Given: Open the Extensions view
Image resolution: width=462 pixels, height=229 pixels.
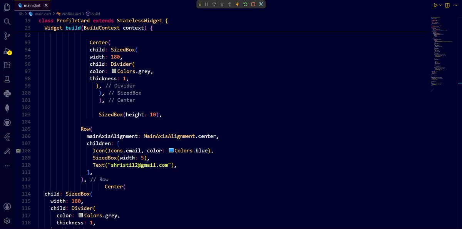Looking at the screenshot, I should click(x=7, y=65).
